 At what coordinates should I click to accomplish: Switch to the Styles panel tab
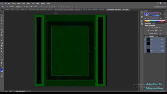tap(154, 23)
